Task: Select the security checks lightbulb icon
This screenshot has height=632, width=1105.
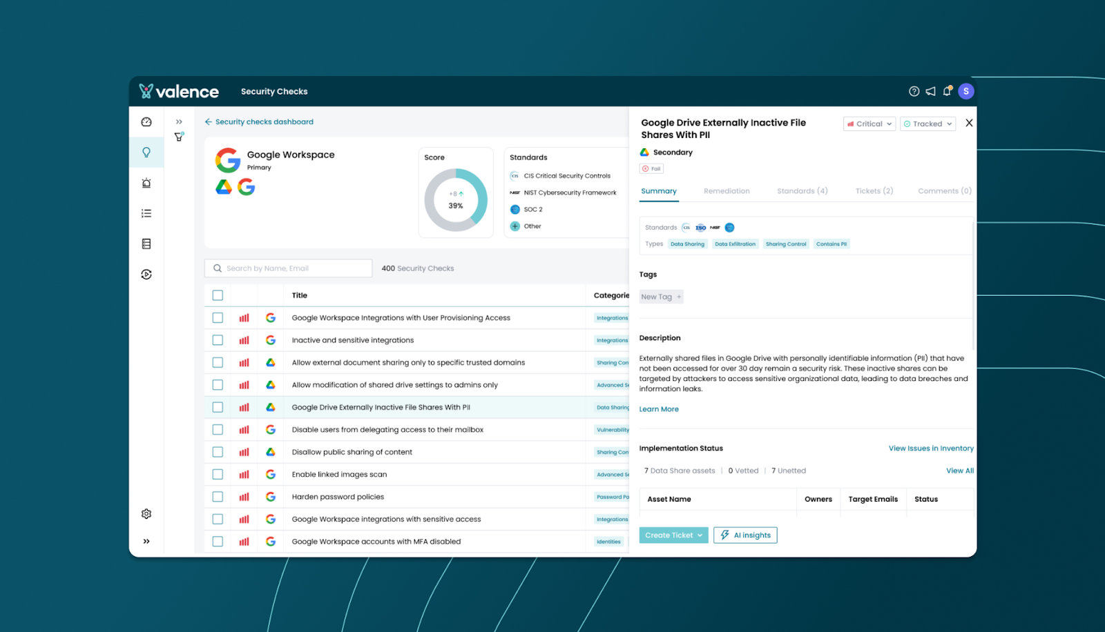Action: [146, 152]
